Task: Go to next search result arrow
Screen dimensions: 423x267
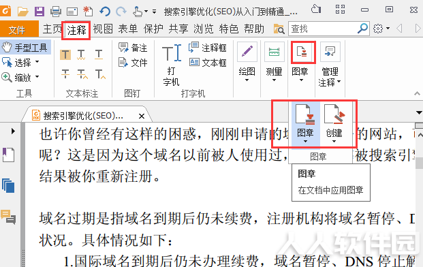Action: point(418,29)
